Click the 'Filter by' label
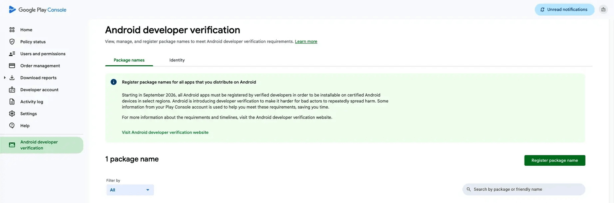The height and width of the screenshot is (203, 614). coord(113,180)
